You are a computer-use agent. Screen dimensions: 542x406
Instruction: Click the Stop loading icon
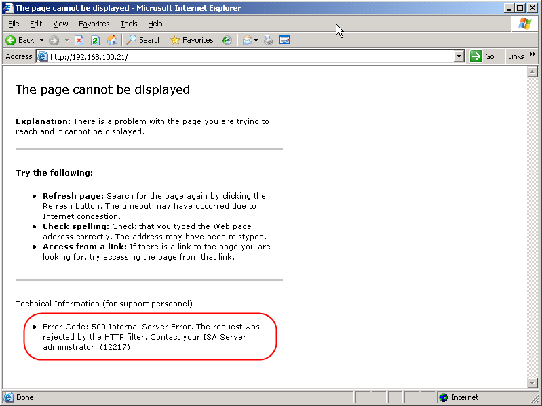pos(79,41)
